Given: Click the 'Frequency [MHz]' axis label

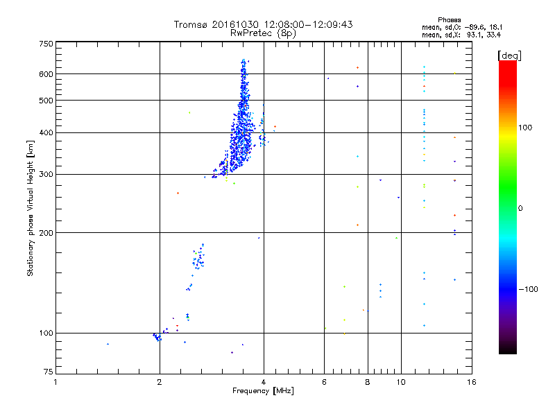Looking at the screenshot, I should [x=263, y=391].
